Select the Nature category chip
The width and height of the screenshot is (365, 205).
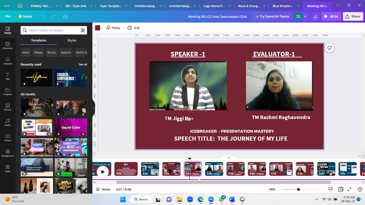tap(66, 52)
